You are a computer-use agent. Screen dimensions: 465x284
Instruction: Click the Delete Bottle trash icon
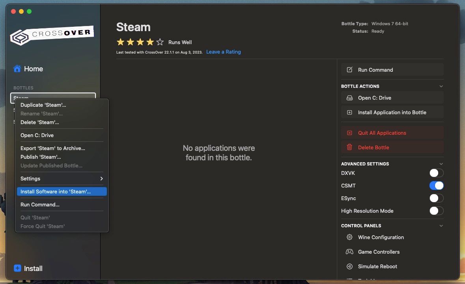click(350, 147)
